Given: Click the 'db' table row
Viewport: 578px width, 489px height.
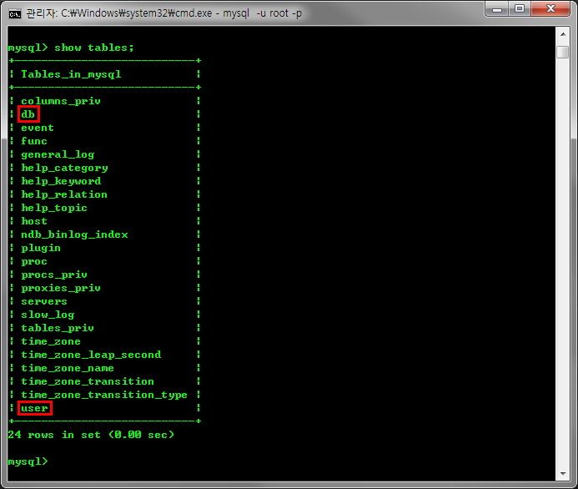Looking at the screenshot, I should [105, 114].
